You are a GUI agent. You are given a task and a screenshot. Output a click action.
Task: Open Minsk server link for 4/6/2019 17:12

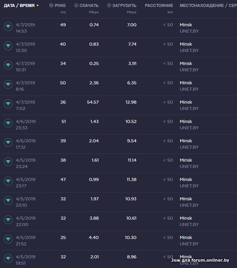186,141
